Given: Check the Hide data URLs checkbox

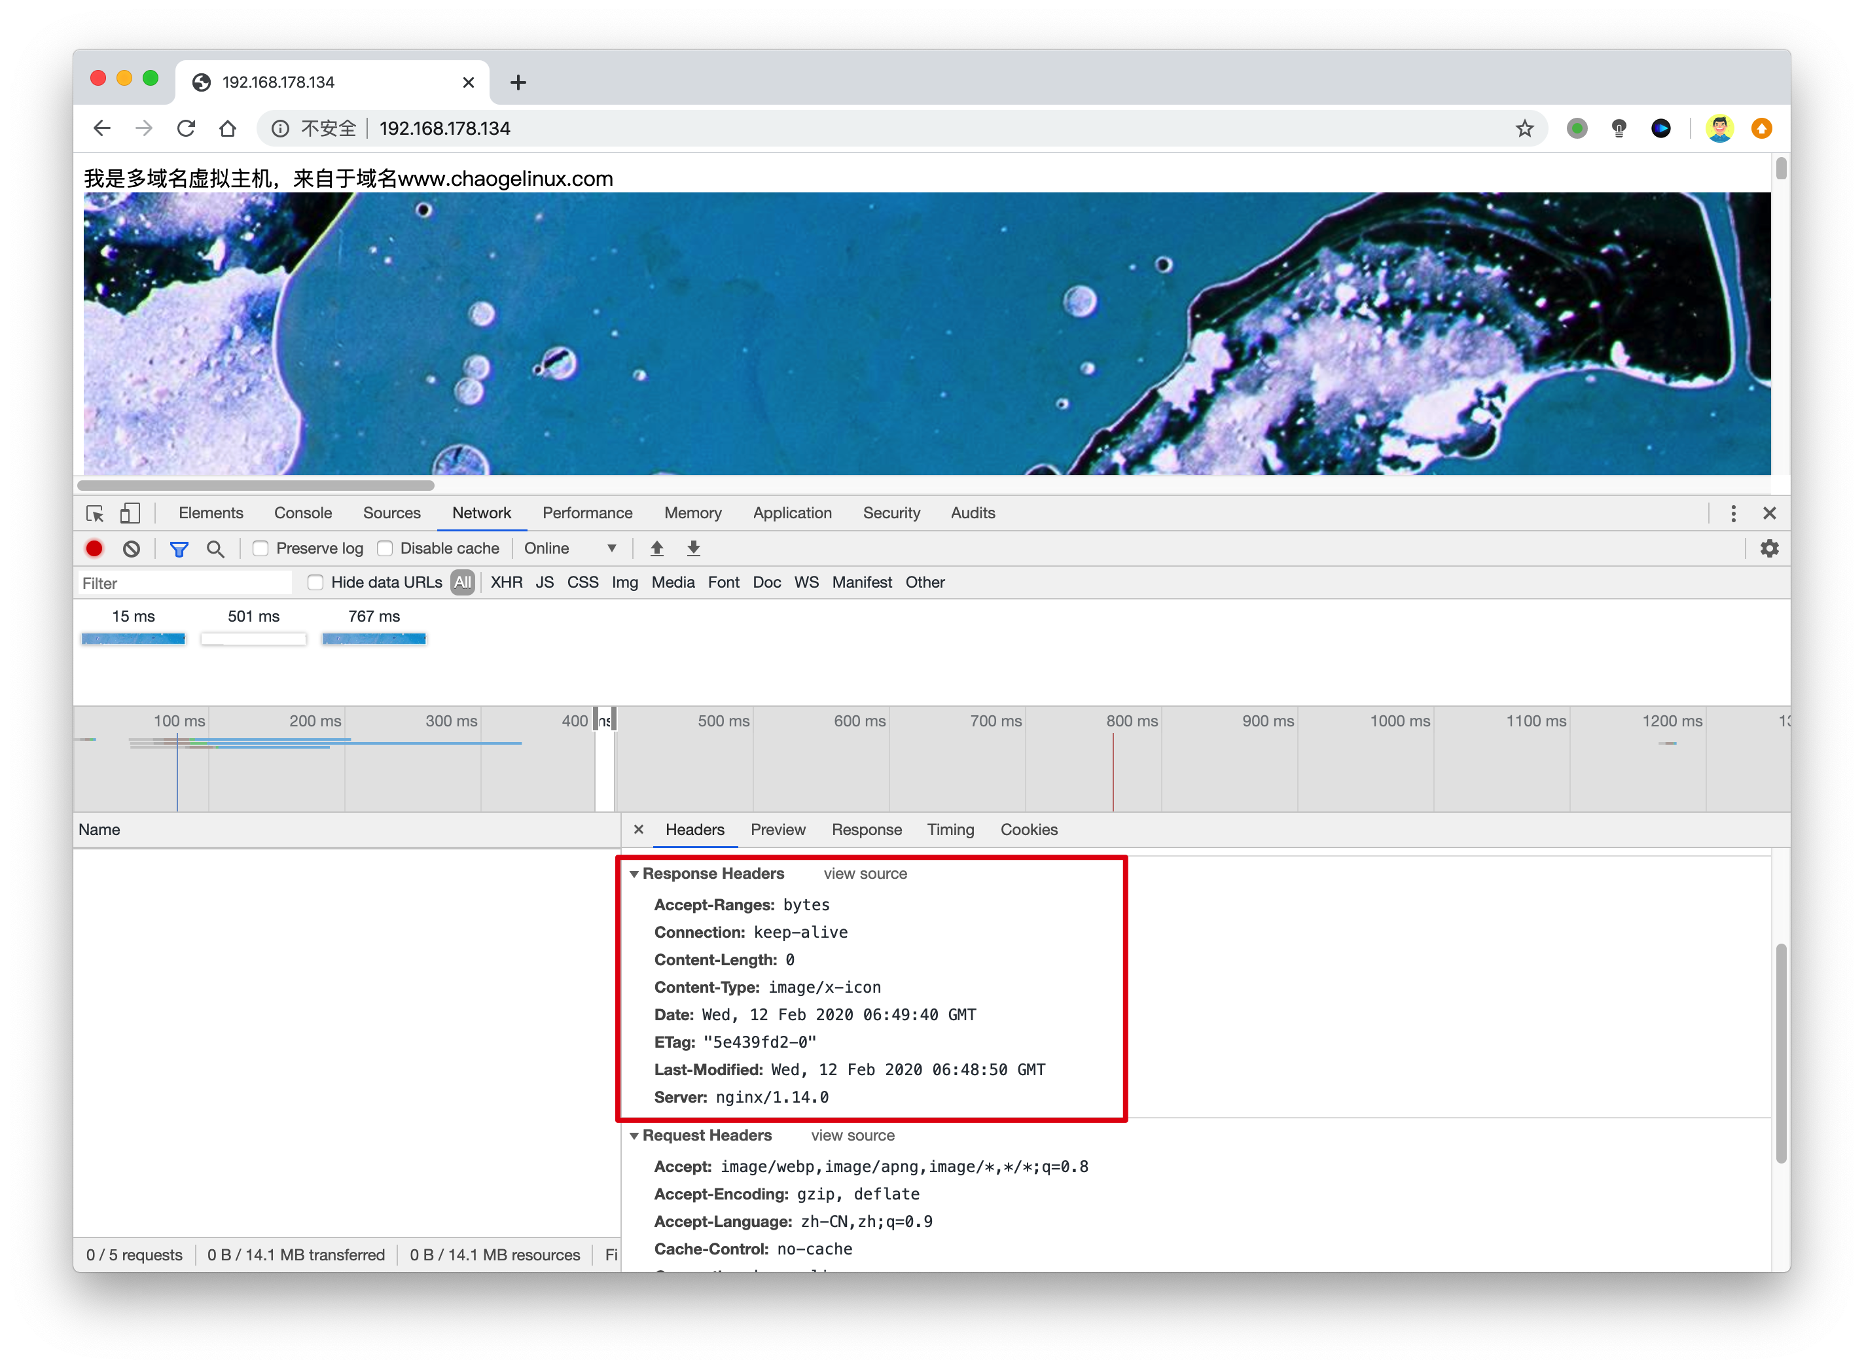Looking at the screenshot, I should [315, 582].
